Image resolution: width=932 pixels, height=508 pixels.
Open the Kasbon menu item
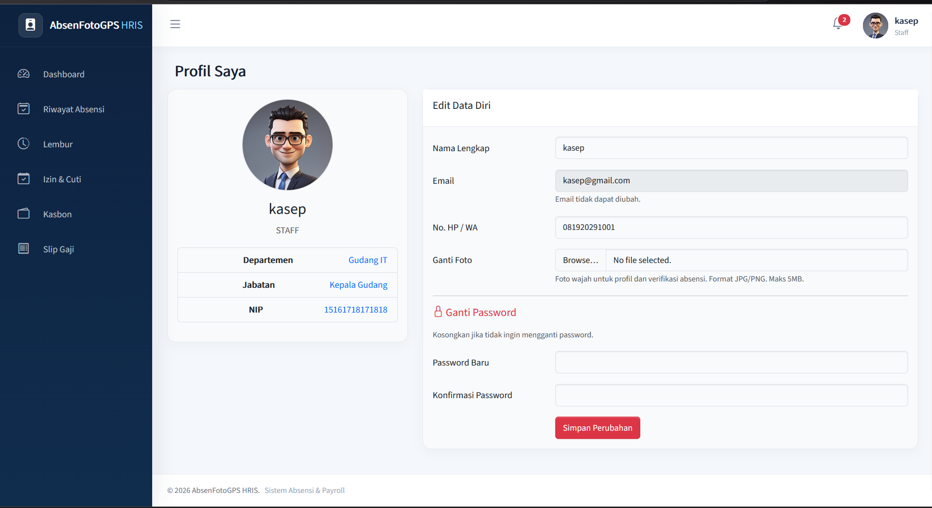[x=57, y=214]
